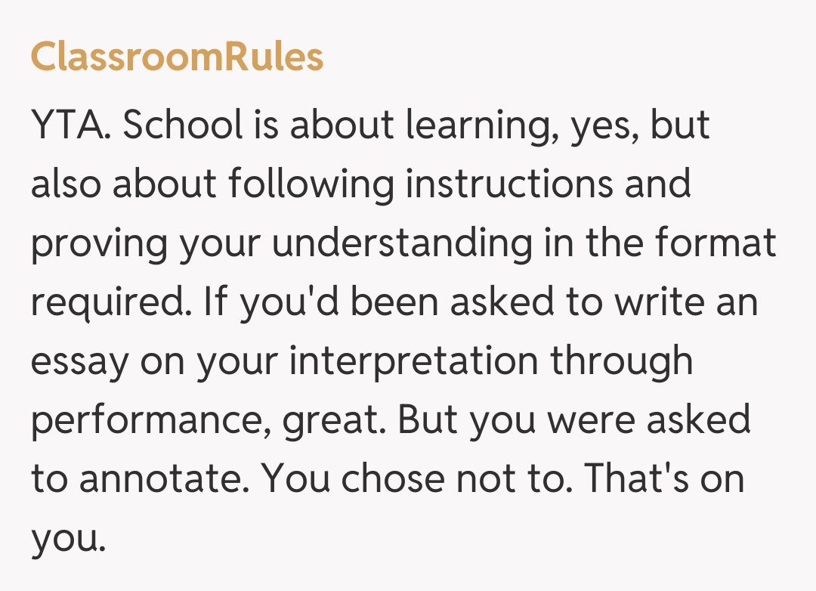Click the word "interpretation" in the comment
The height and width of the screenshot is (591, 816).
(x=414, y=361)
